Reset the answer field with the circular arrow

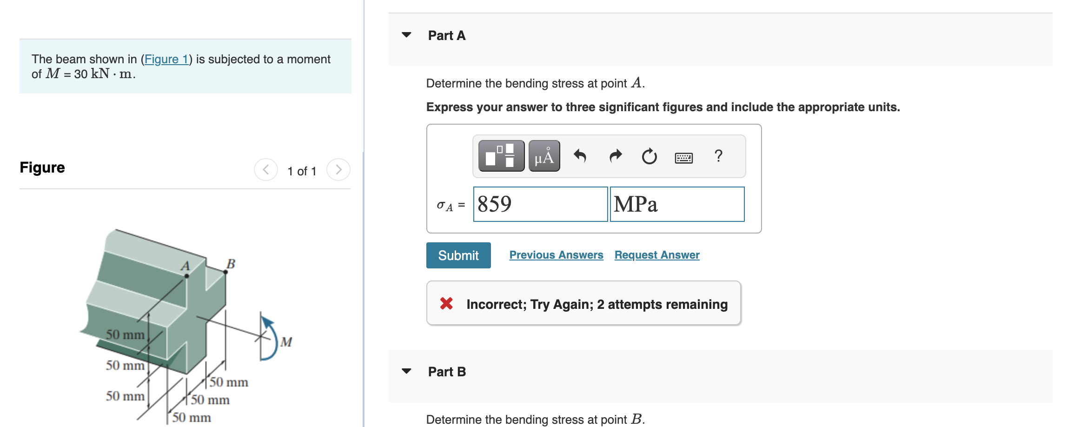(x=649, y=156)
